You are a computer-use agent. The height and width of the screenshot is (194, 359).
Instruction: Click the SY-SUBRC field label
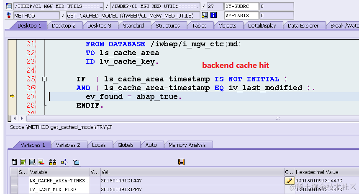pos(241,6)
